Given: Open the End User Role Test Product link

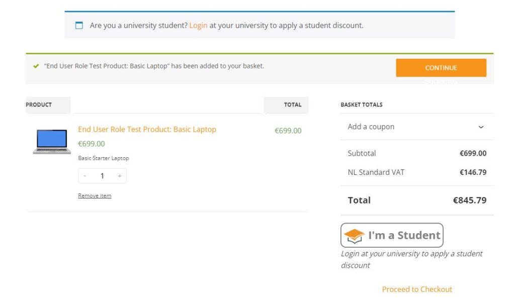Looking at the screenshot, I should pyautogui.click(x=147, y=129).
